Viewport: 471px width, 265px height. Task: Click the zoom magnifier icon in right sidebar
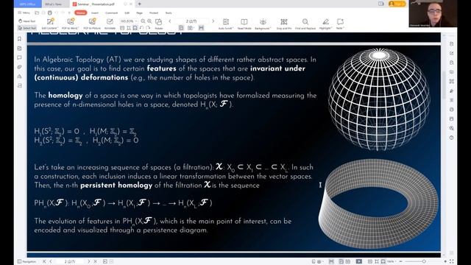pyautogui.click(x=451, y=128)
